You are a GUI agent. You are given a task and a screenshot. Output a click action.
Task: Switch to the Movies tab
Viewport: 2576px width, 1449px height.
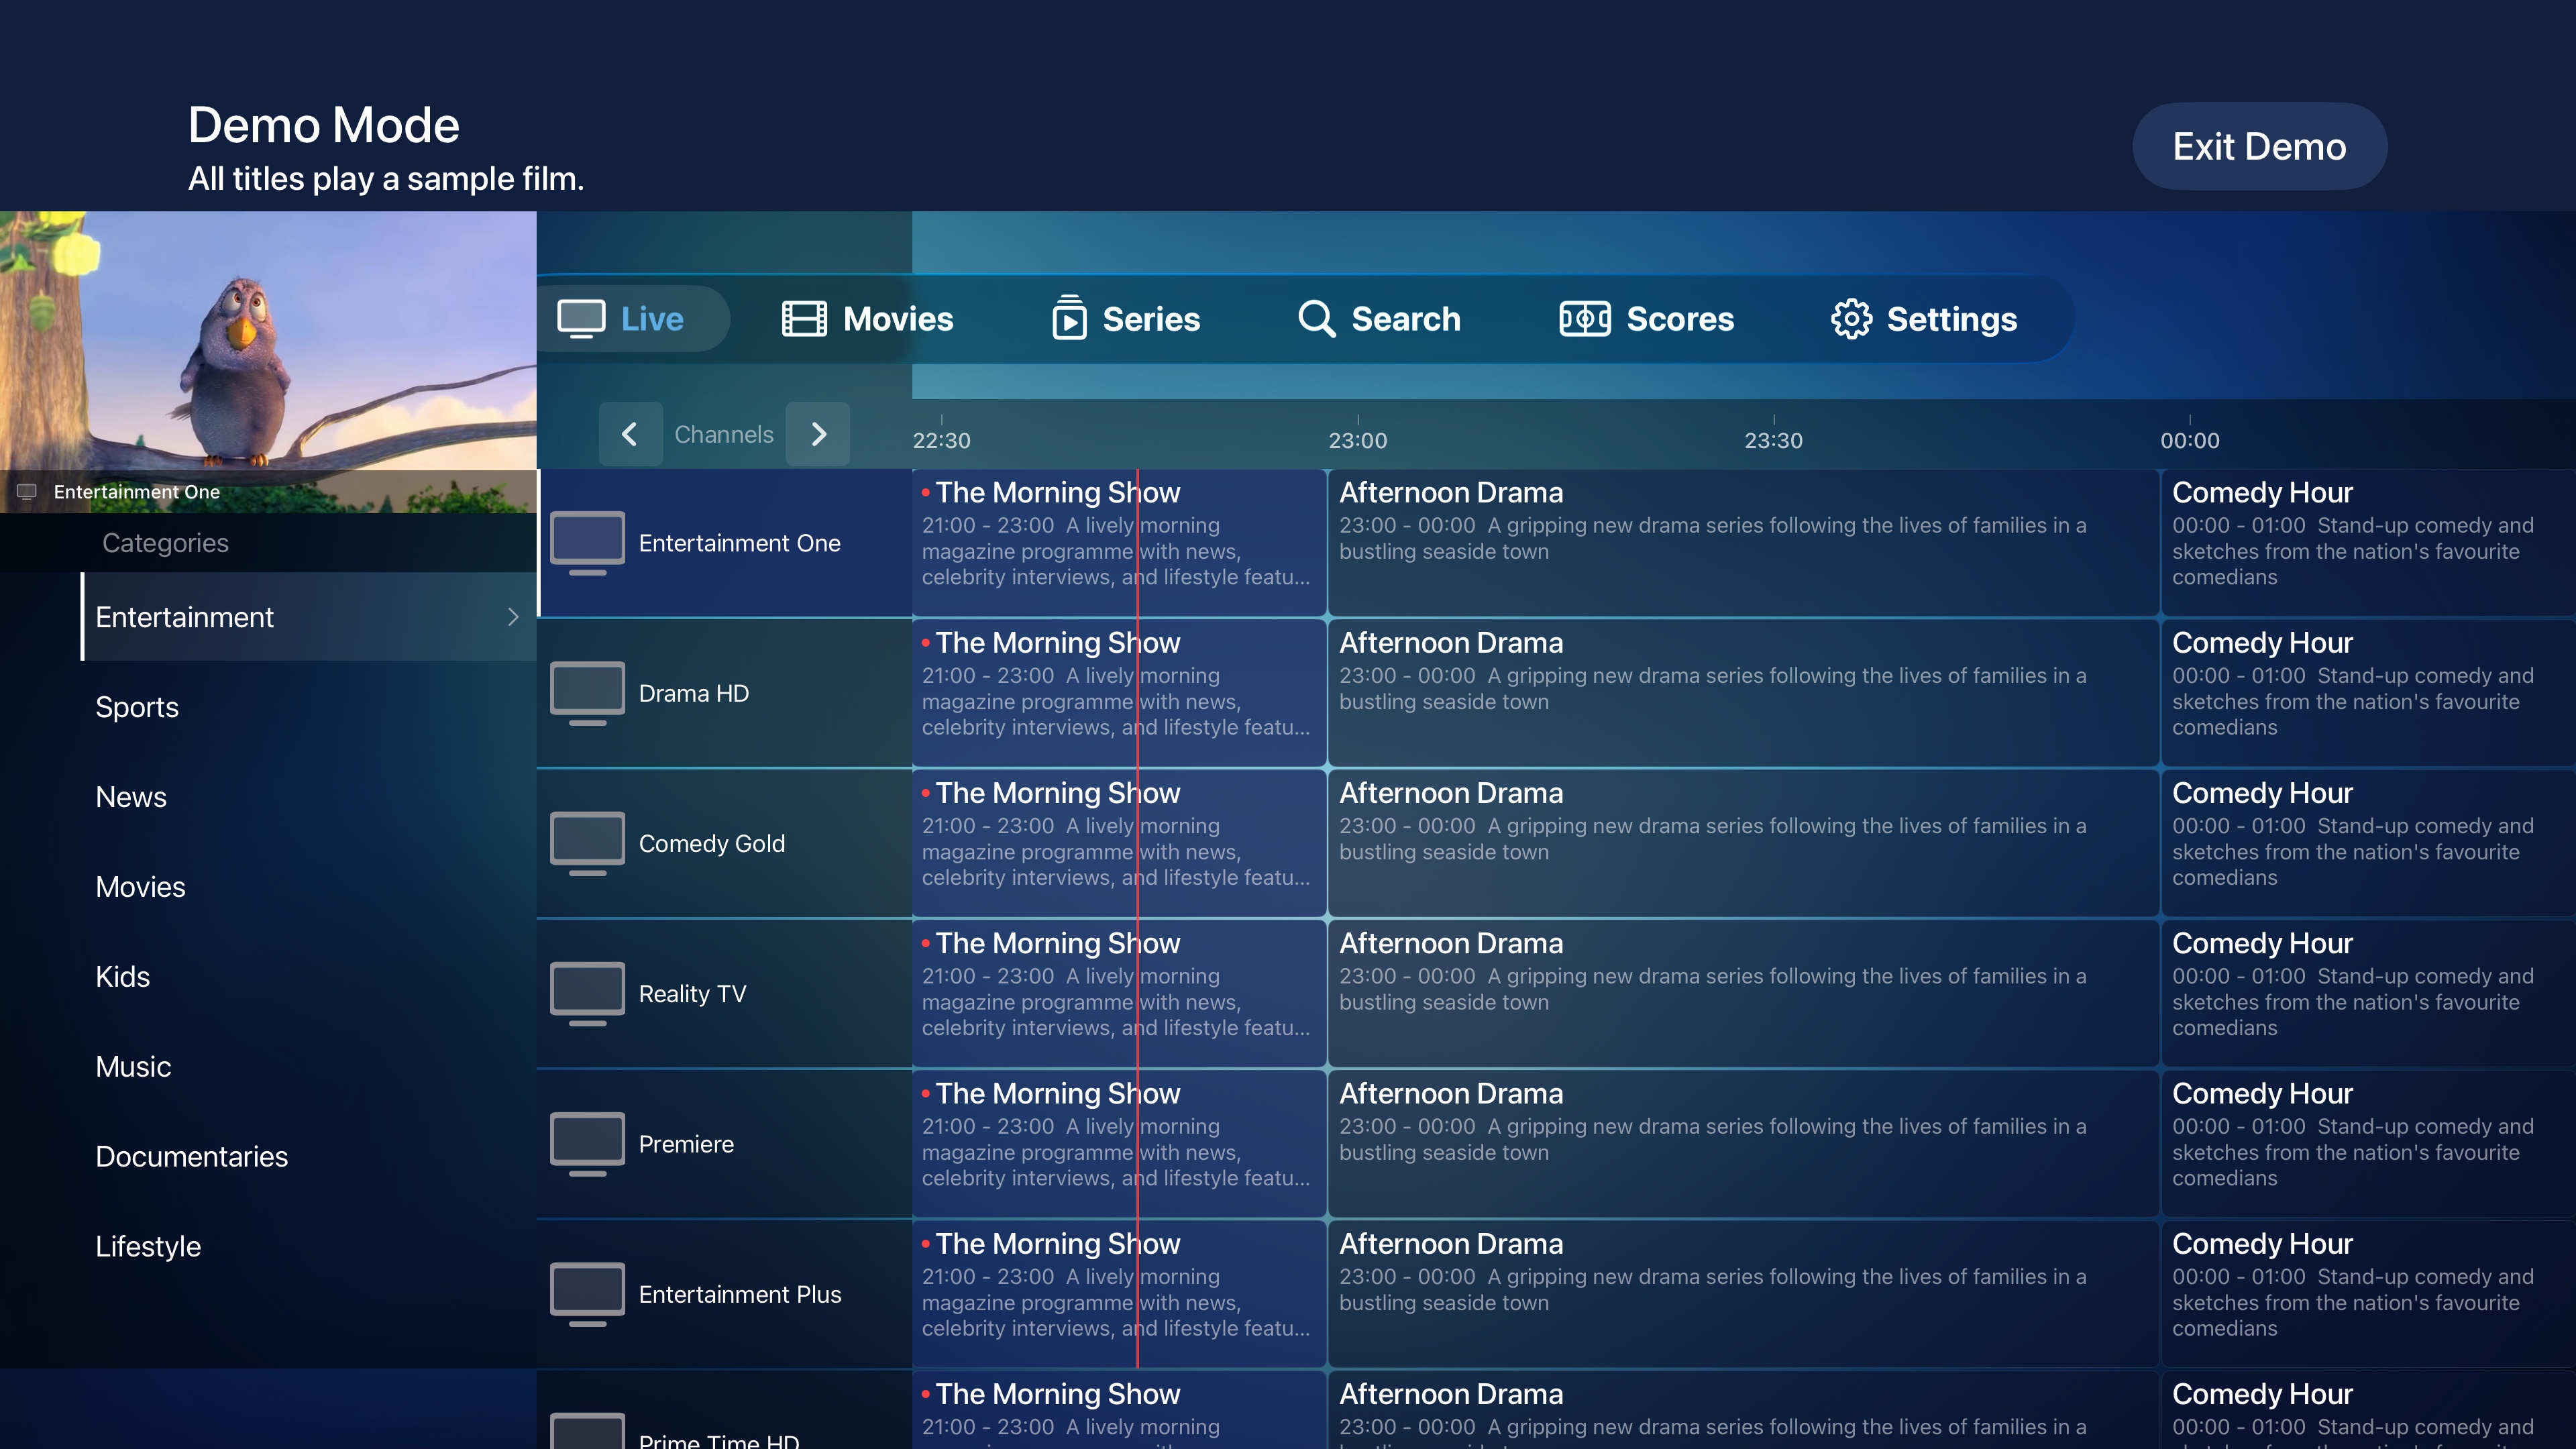pyautogui.click(x=868, y=319)
